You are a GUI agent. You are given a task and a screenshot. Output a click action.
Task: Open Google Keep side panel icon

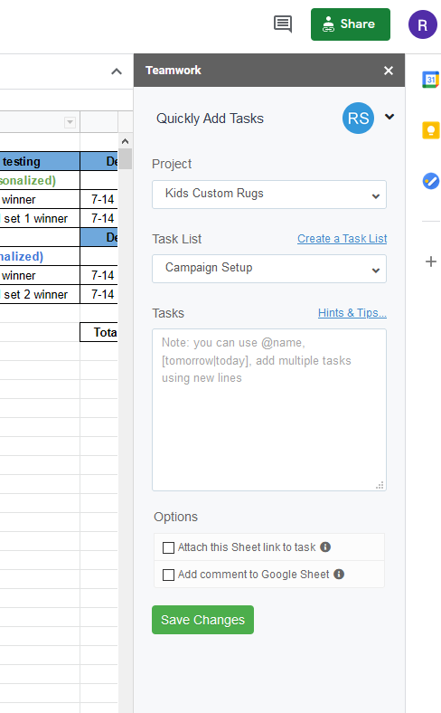[430, 130]
